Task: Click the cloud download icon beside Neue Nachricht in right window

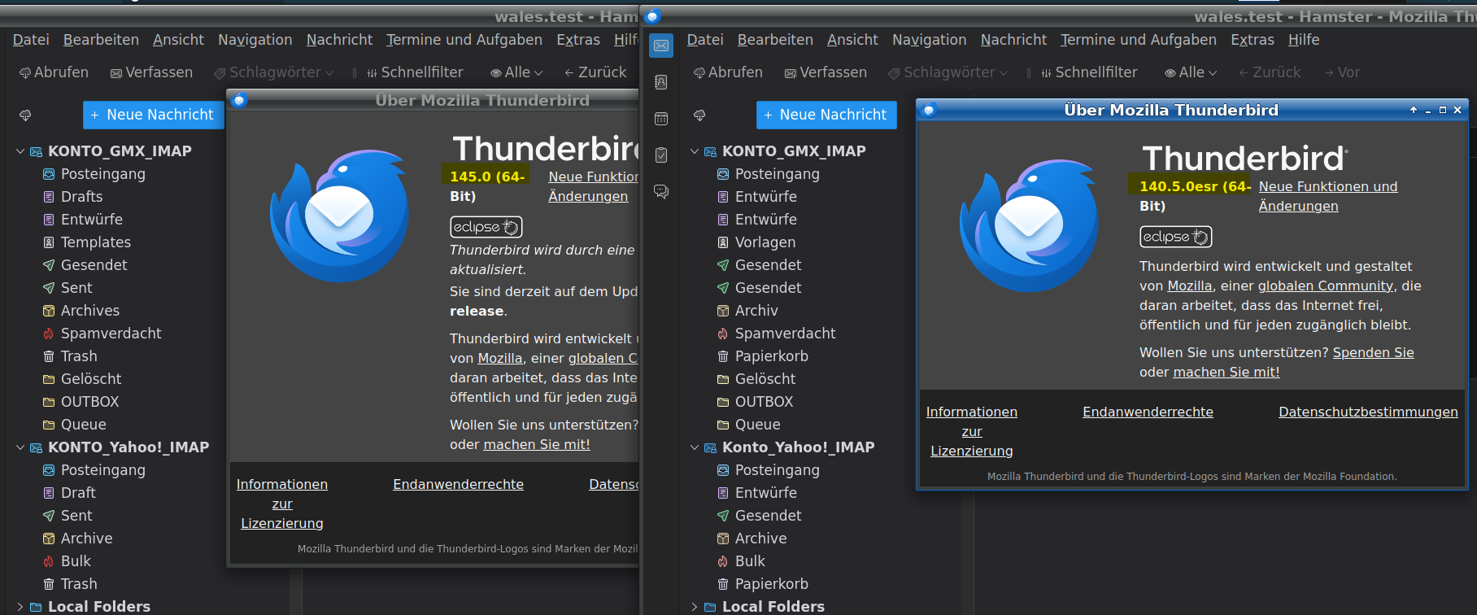Action: pos(699,116)
